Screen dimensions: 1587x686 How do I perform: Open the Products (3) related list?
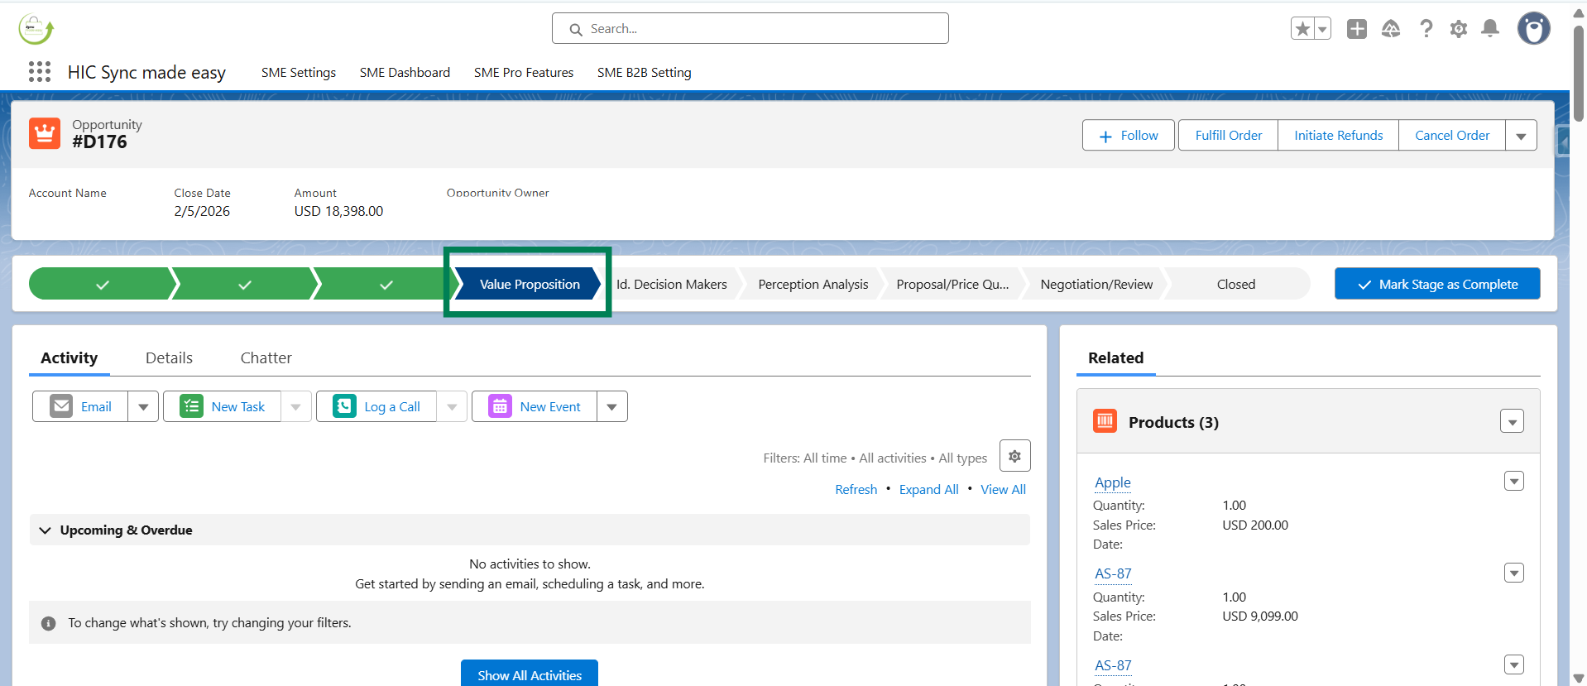1173,423
